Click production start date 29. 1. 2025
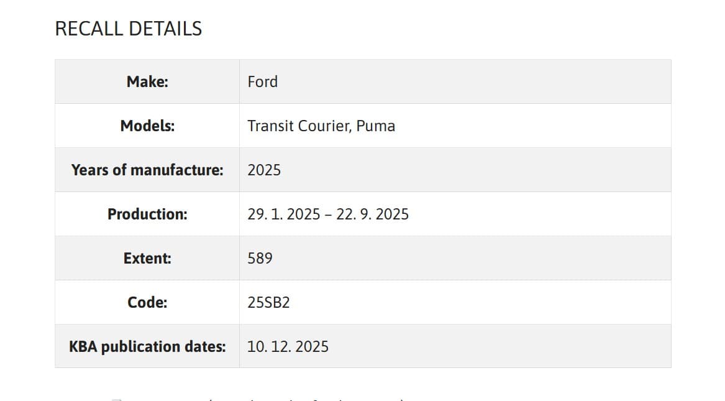 pyautogui.click(x=283, y=214)
